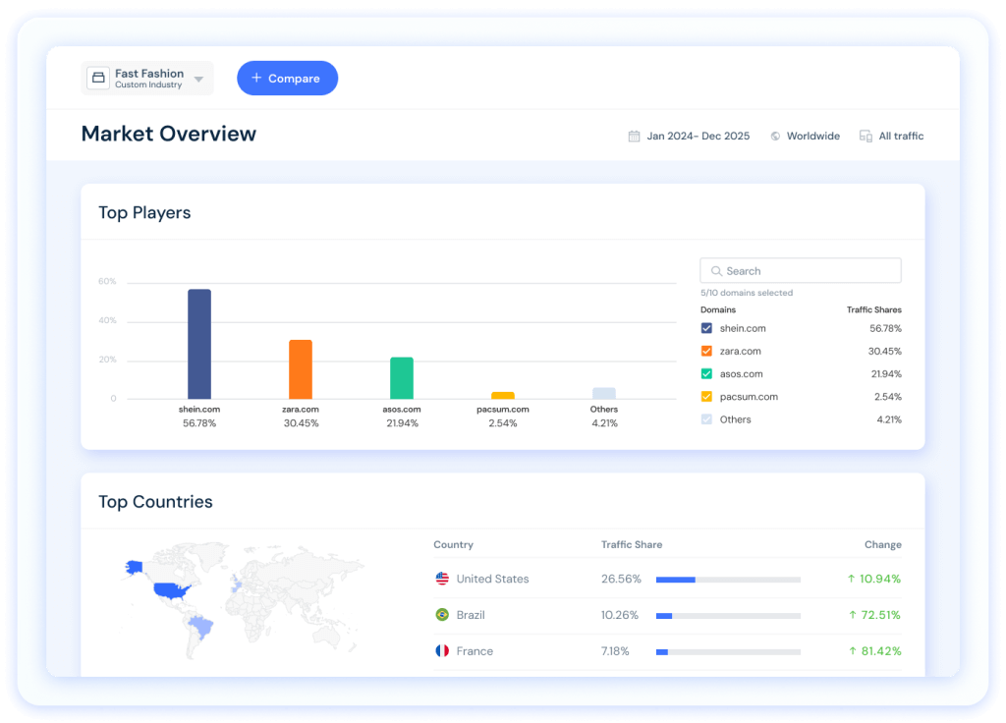The image size is (1006, 723).
Task: Uncheck the shein.com checkbox
Action: 706,328
